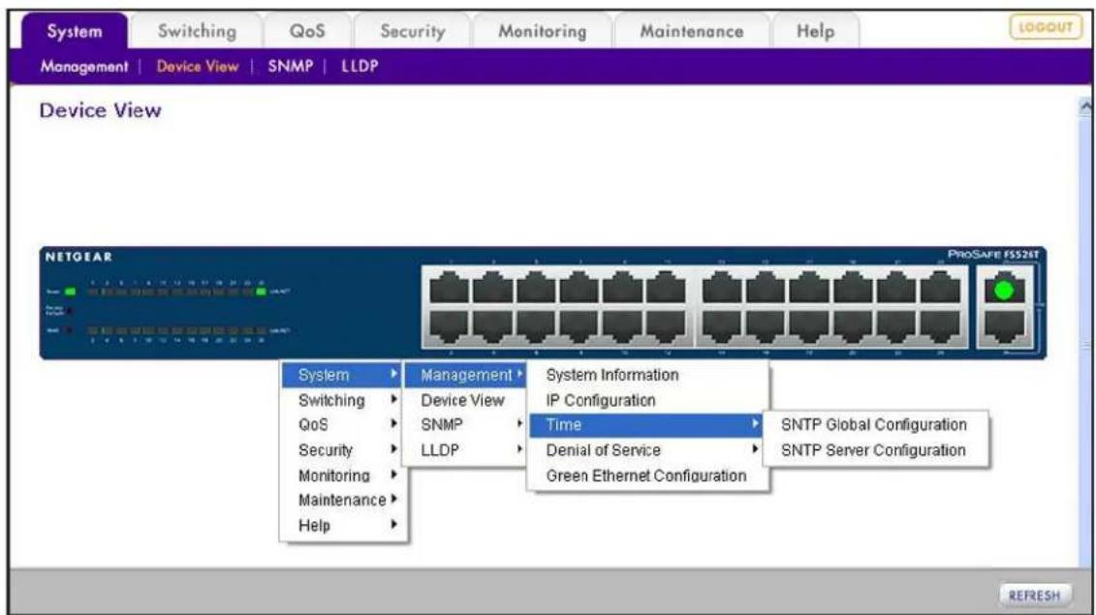1096x615 pixels.
Task: Select Management in the second-level menu
Action: point(465,375)
